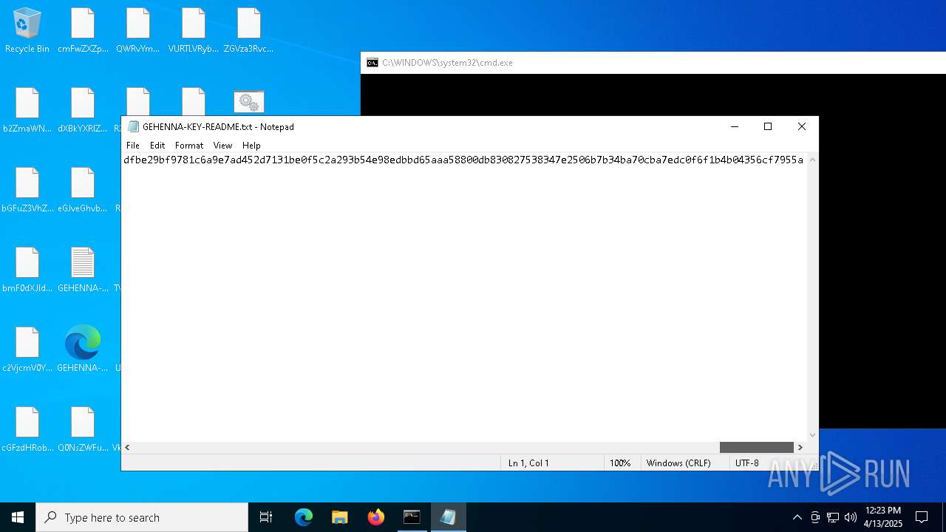This screenshot has height=532, width=946.
Task: Select the GEHENNA text file with lines icon
Action: 83,270
